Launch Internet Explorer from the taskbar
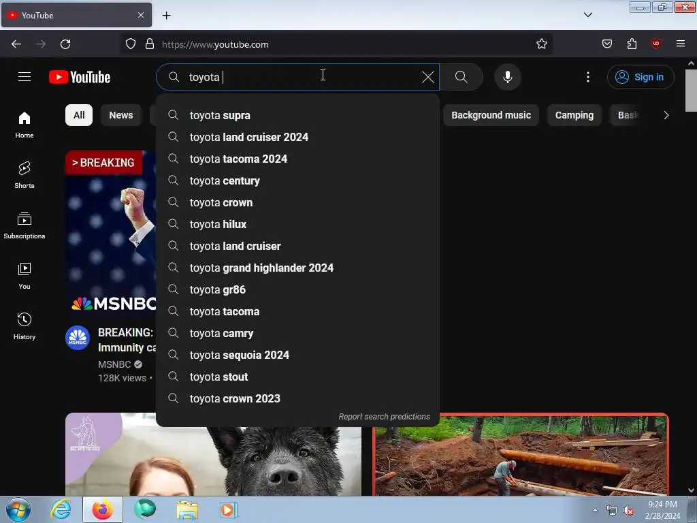This screenshot has width=697, height=523. coord(61,509)
